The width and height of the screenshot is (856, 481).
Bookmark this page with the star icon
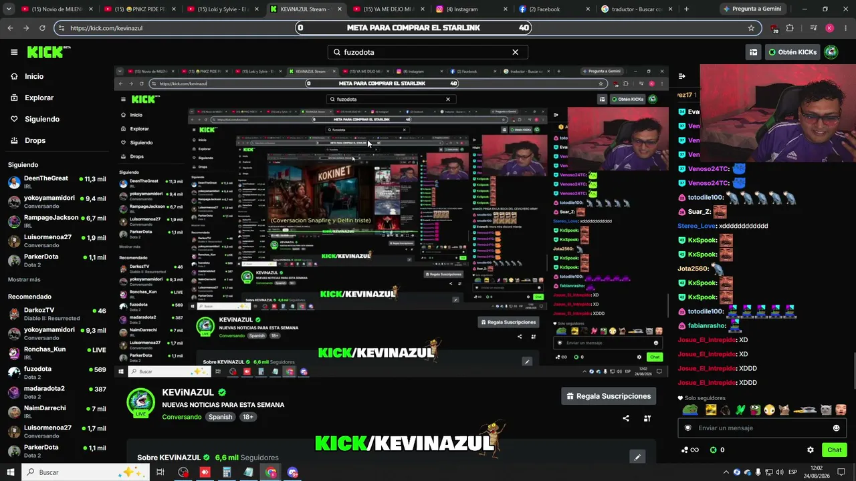coord(751,28)
